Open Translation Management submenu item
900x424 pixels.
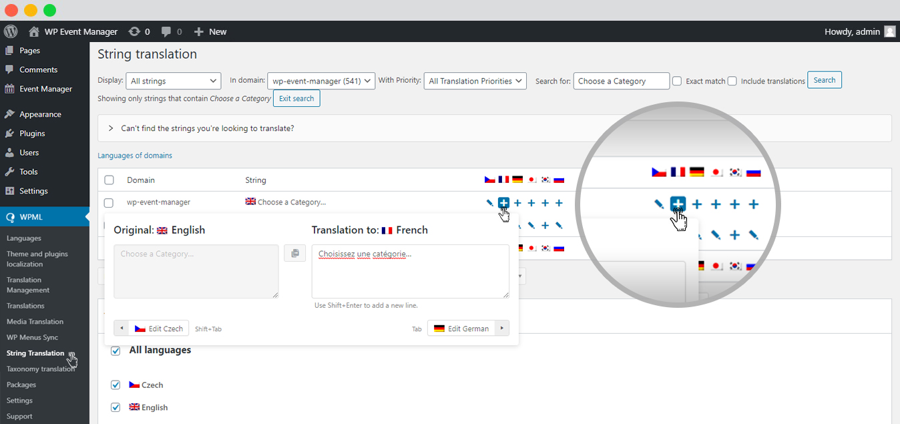(28, 285)
